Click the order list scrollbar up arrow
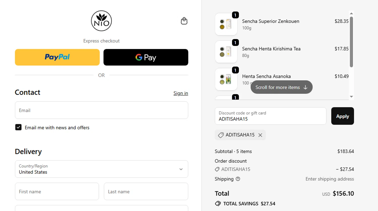This screenshot has height=211, width=378. pos(351,13)
